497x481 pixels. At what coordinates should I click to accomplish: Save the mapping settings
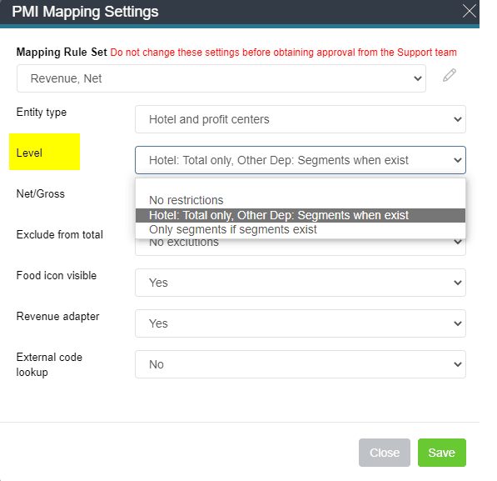441,453
